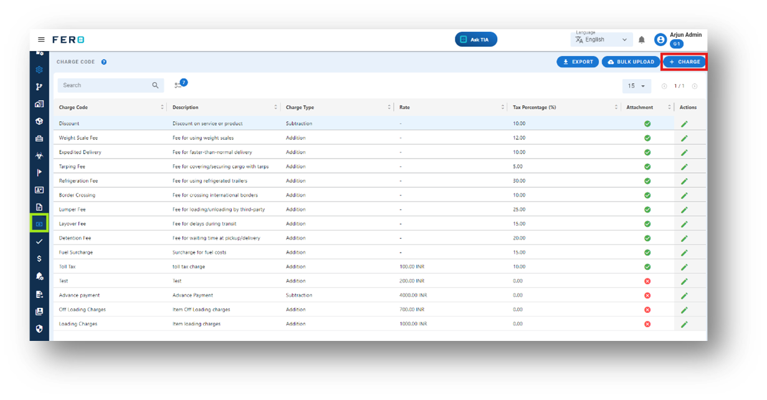Open the dollar sign icon in sidebar
This screenshot has width=767, height=400.
39,259
